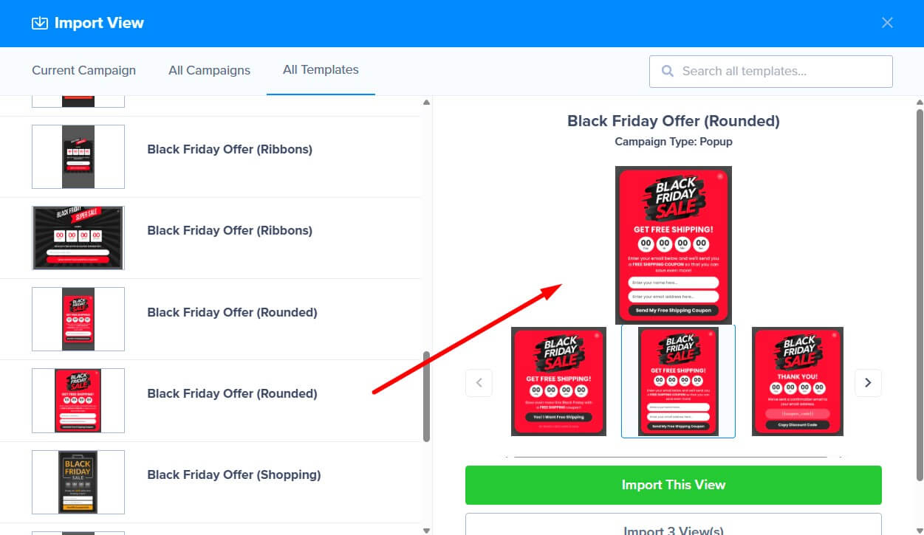Click the Import This View button

[x=674, y=485]
